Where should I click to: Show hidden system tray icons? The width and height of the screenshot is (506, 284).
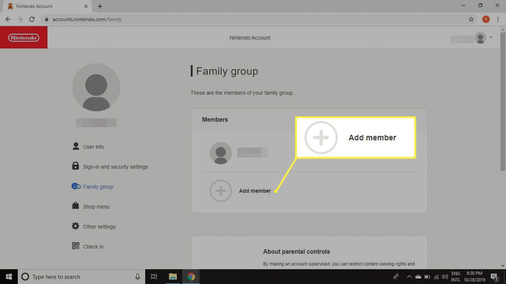click(x=409, y=277)
